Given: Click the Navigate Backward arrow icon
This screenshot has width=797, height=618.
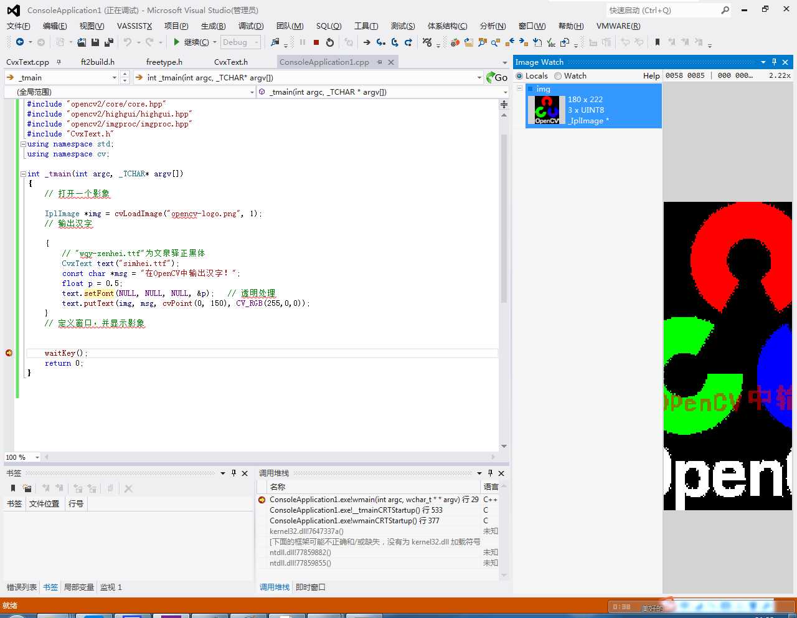Looking at the screenshot, I should (20, 42).
